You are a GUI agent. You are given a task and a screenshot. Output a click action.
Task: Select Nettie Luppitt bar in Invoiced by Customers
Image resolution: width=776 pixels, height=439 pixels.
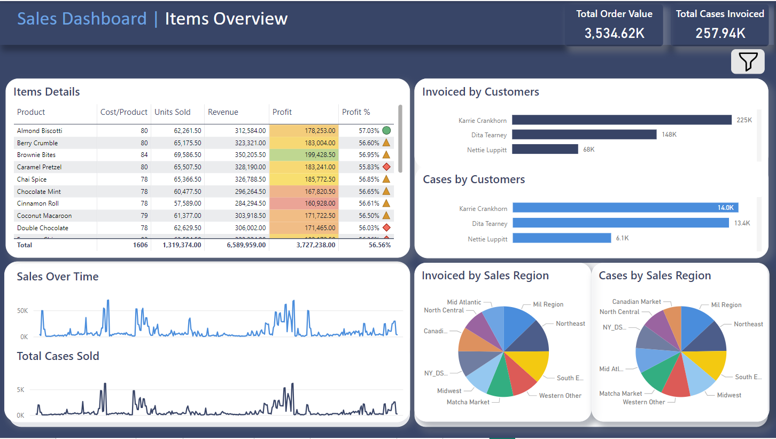point(545,150)
